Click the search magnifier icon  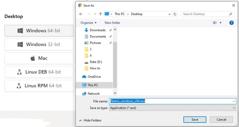[231, 14]
